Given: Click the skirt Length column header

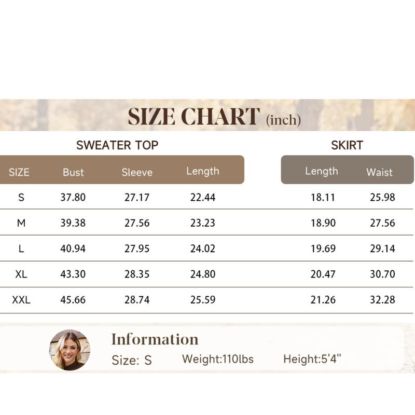Looking at the screenshot, I should (x=321, y=171).
